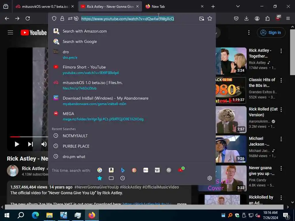
Task: Save page to Pocket
Action: pos(236,18)
